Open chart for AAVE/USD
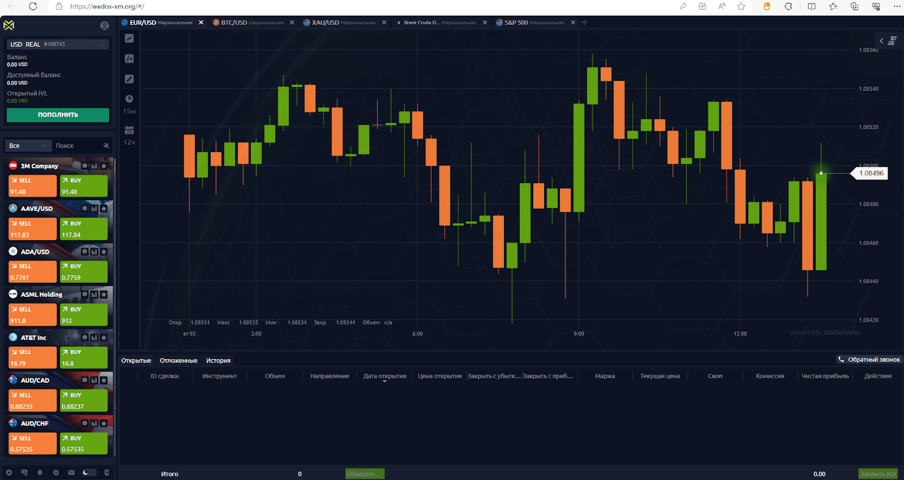 [94, 209]
